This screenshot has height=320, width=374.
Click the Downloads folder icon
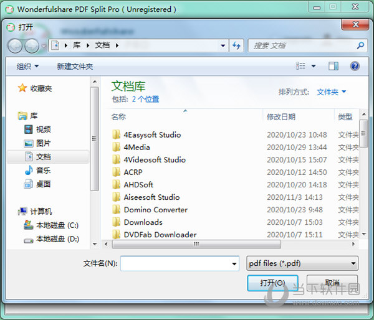coord(116,222)
